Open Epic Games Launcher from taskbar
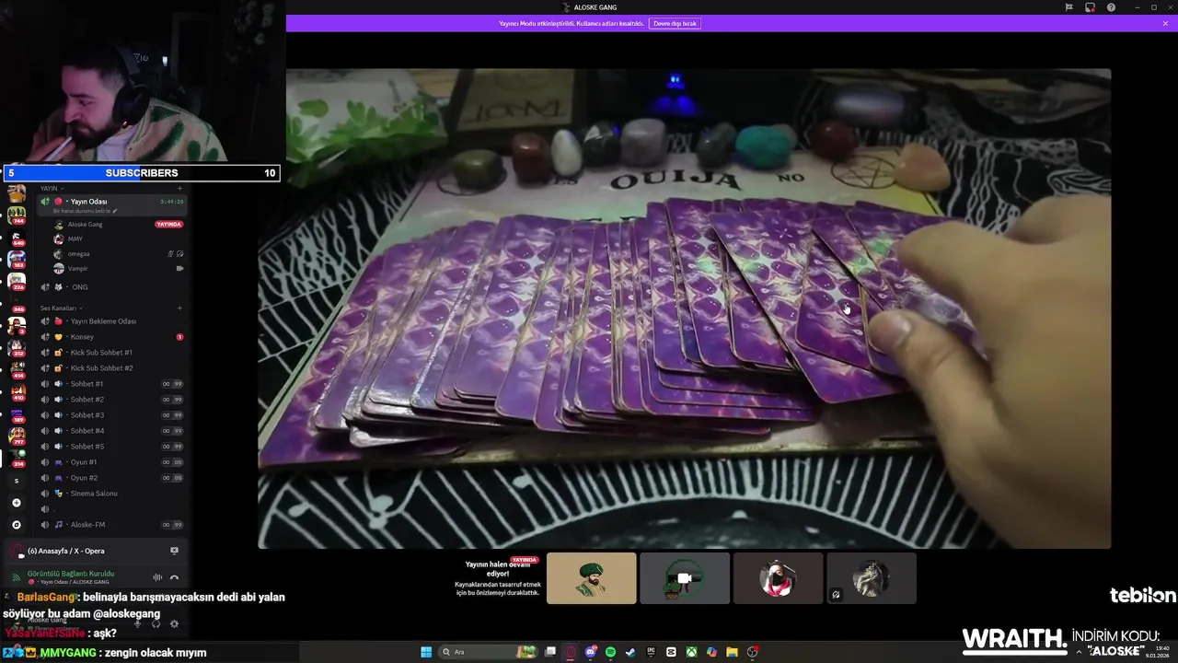This screenshot has width=1178, height=663. (651, 652)
